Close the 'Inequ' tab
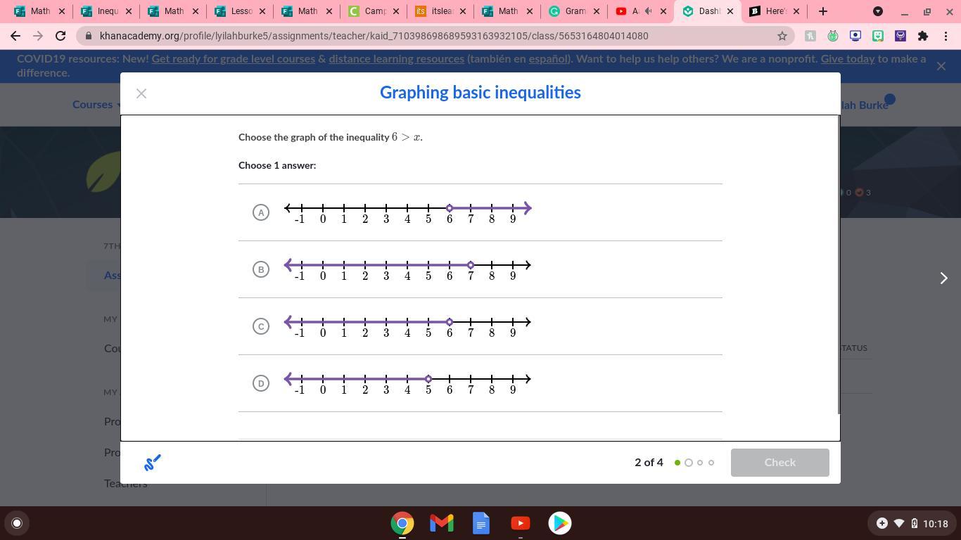The width and height of the screenshot is (961, 540). [x=128, y=11]
